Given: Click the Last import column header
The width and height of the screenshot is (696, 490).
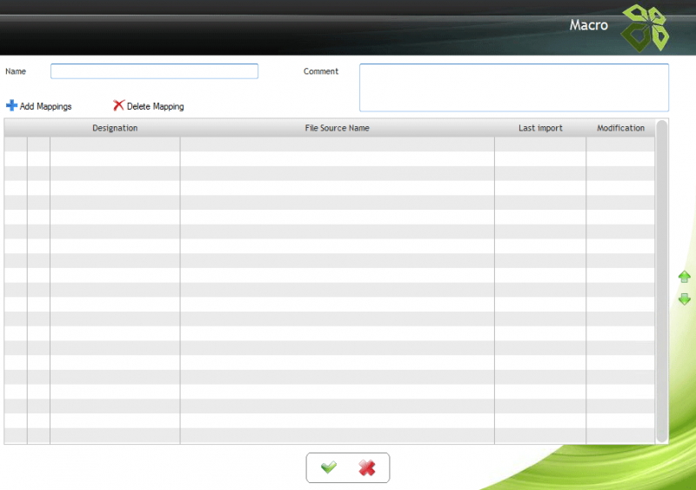Looking at the screenshot, I should (x=540, y=128).
